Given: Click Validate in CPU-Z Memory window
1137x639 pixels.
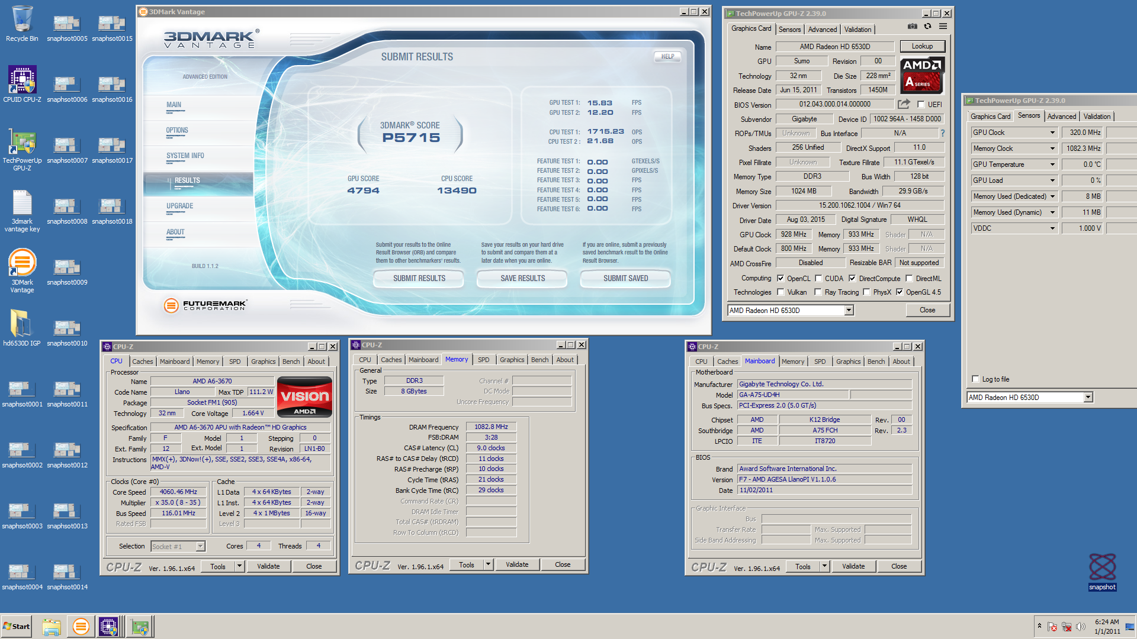Looking at the screenshot, I should pos(517,564).
